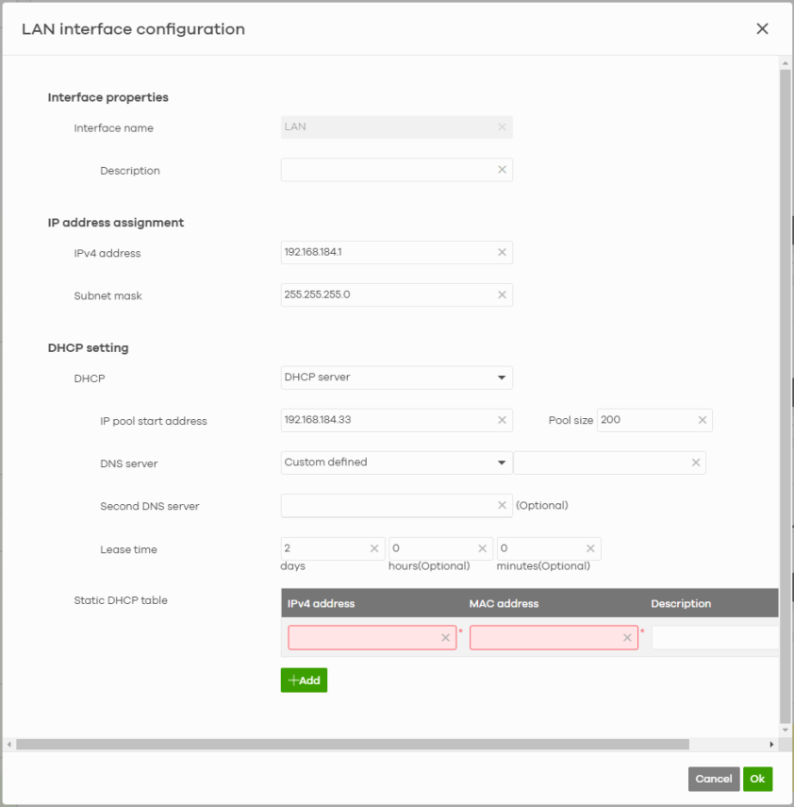Click the custom DNS server address input
794x807 pixels.
pyautogui.click(x=601, y=462)
